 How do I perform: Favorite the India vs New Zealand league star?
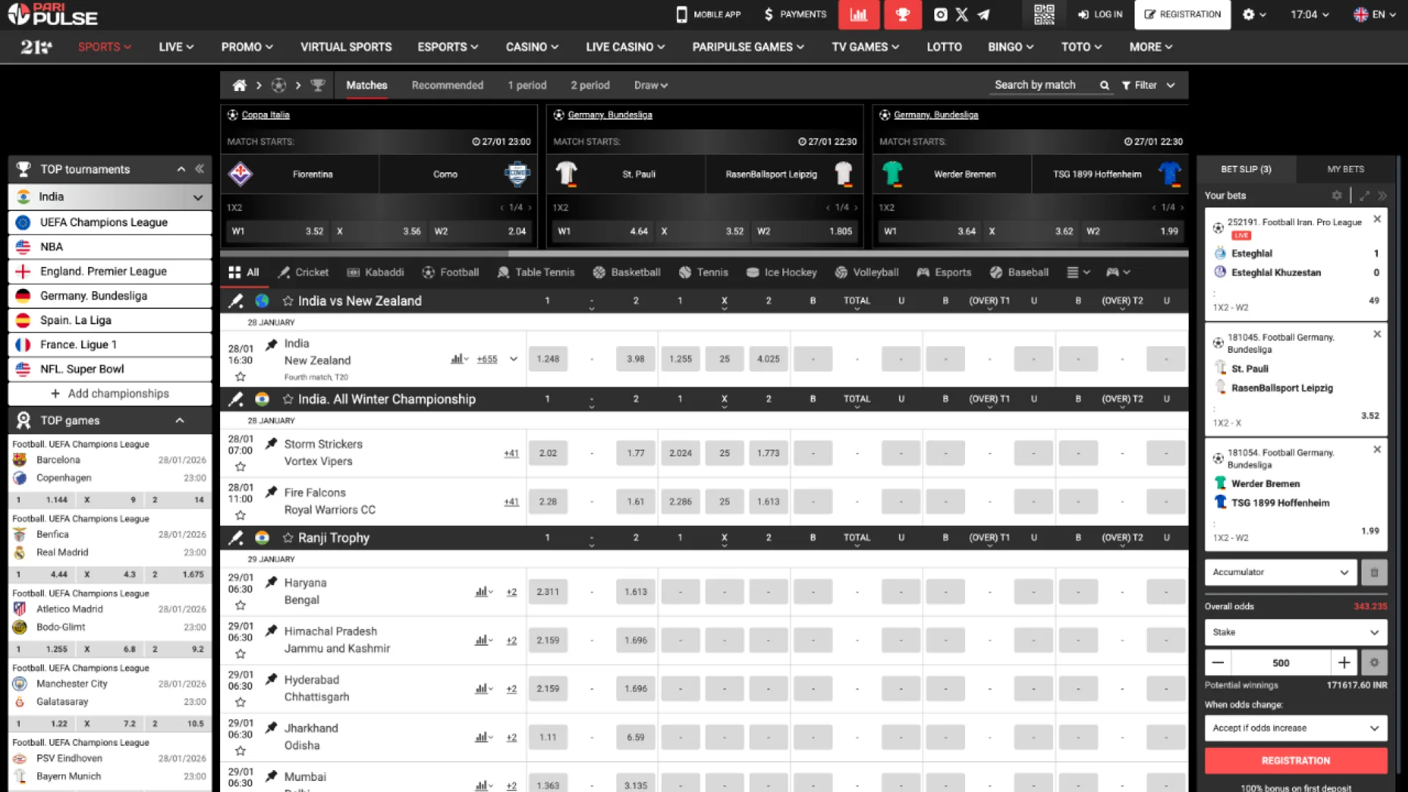(288, 301)
